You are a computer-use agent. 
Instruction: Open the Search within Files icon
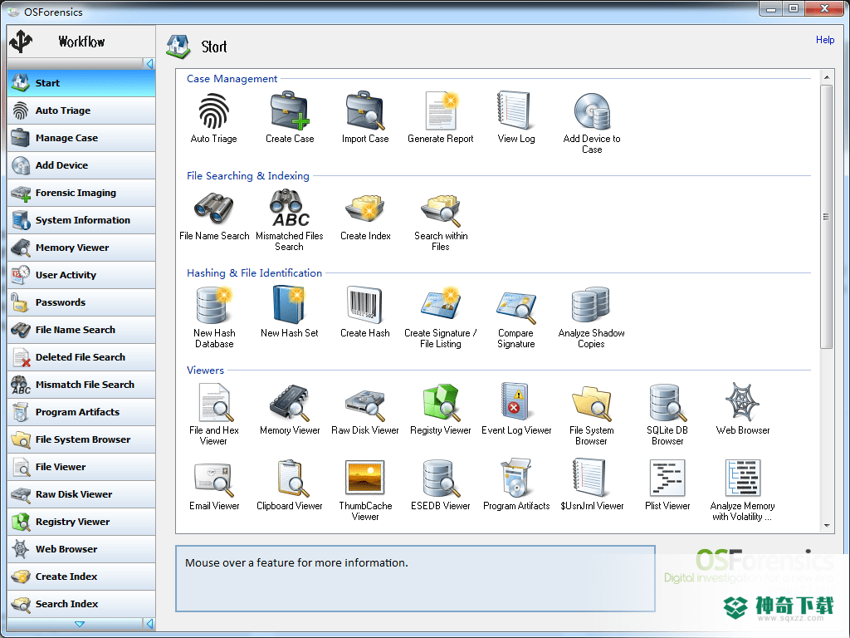click(441, 210)
